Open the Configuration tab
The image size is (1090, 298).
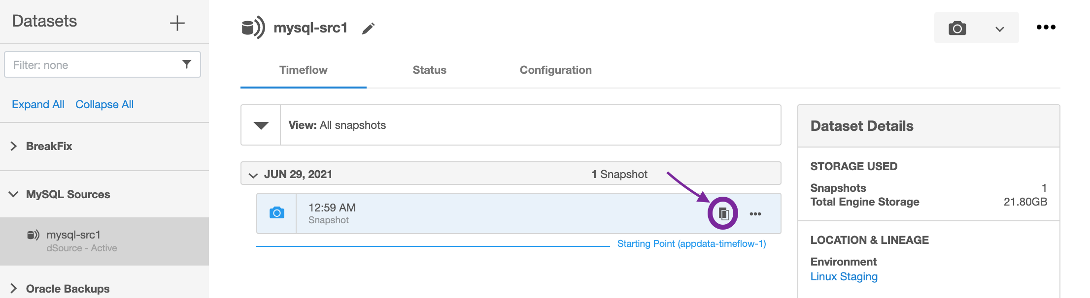555,70
